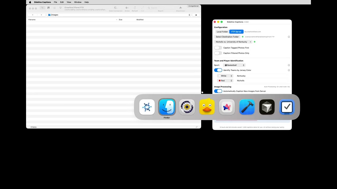The width and height of the screenshot is (337, 189).
Task: Open the Window menu
Action: [x=78, y=2]
